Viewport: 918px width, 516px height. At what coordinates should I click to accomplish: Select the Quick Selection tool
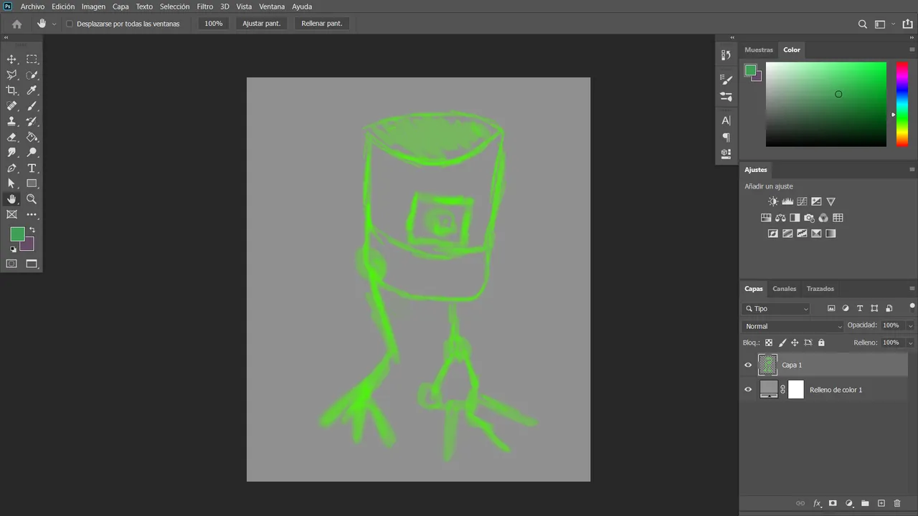tap(32, 75)
